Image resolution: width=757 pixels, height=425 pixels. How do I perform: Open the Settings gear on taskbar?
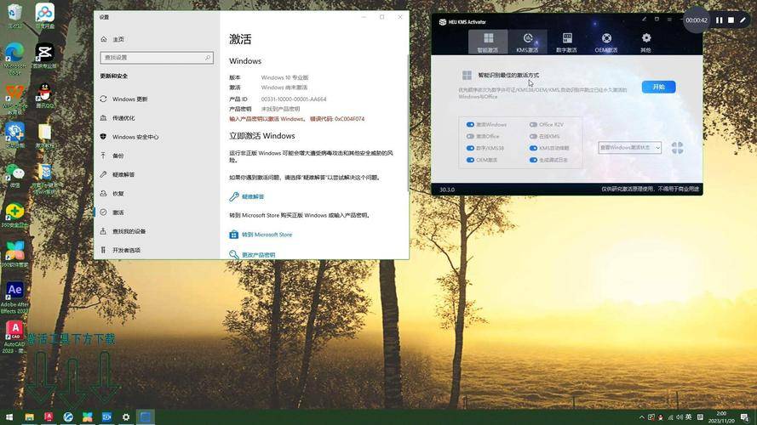[126, 416]
